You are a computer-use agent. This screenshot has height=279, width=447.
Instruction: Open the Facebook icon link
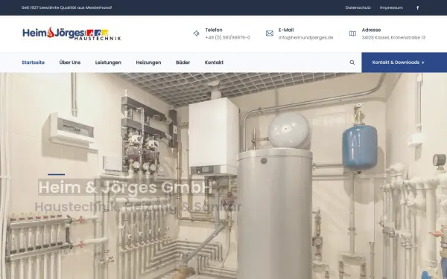point(418,7)
